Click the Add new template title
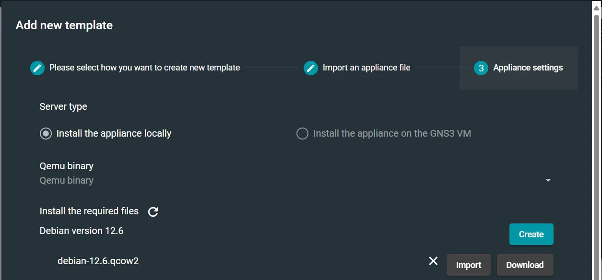Screen dimensions: 602x280 pyautogui.click(x=64, y=25)
